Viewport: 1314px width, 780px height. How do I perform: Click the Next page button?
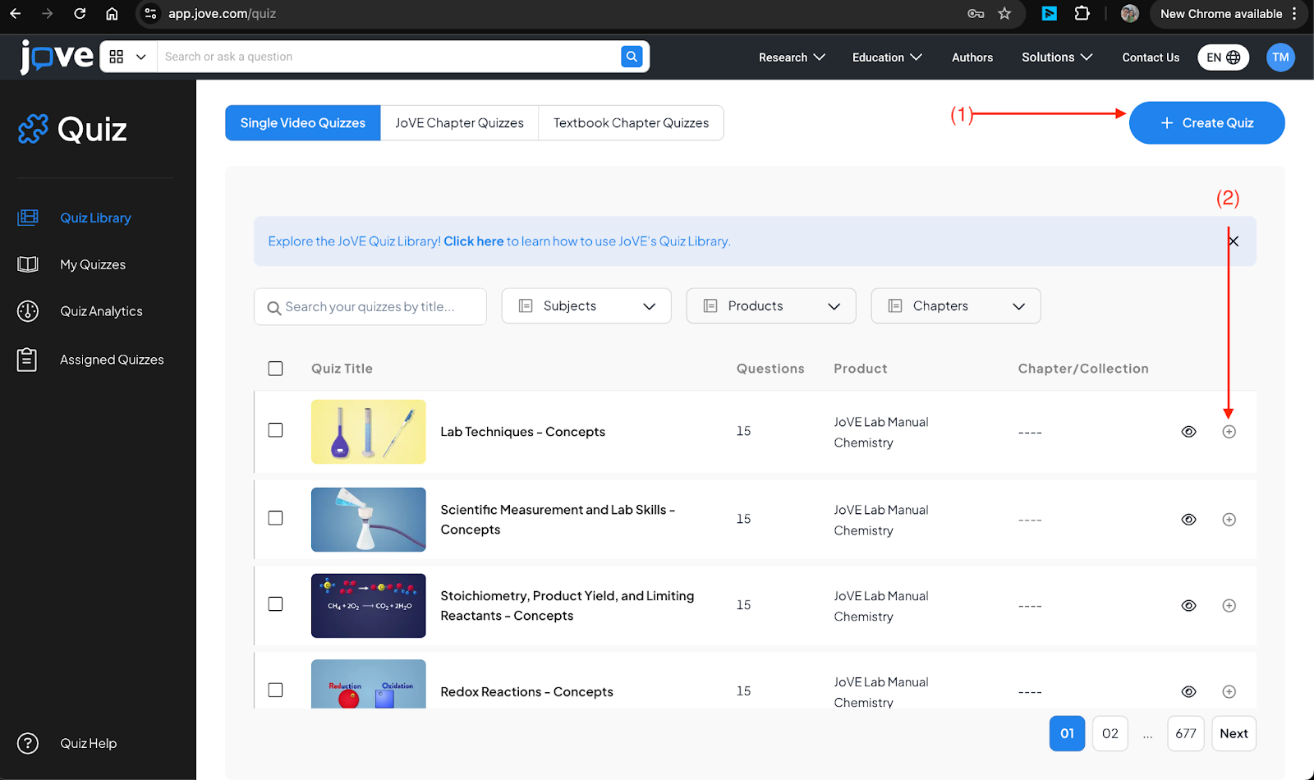click(1234, 733)
